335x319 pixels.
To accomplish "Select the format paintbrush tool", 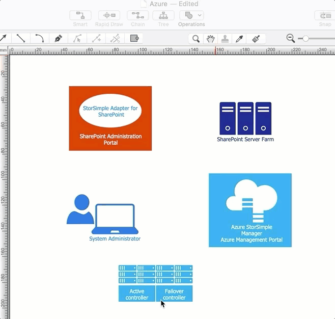I will coord(256,39).
